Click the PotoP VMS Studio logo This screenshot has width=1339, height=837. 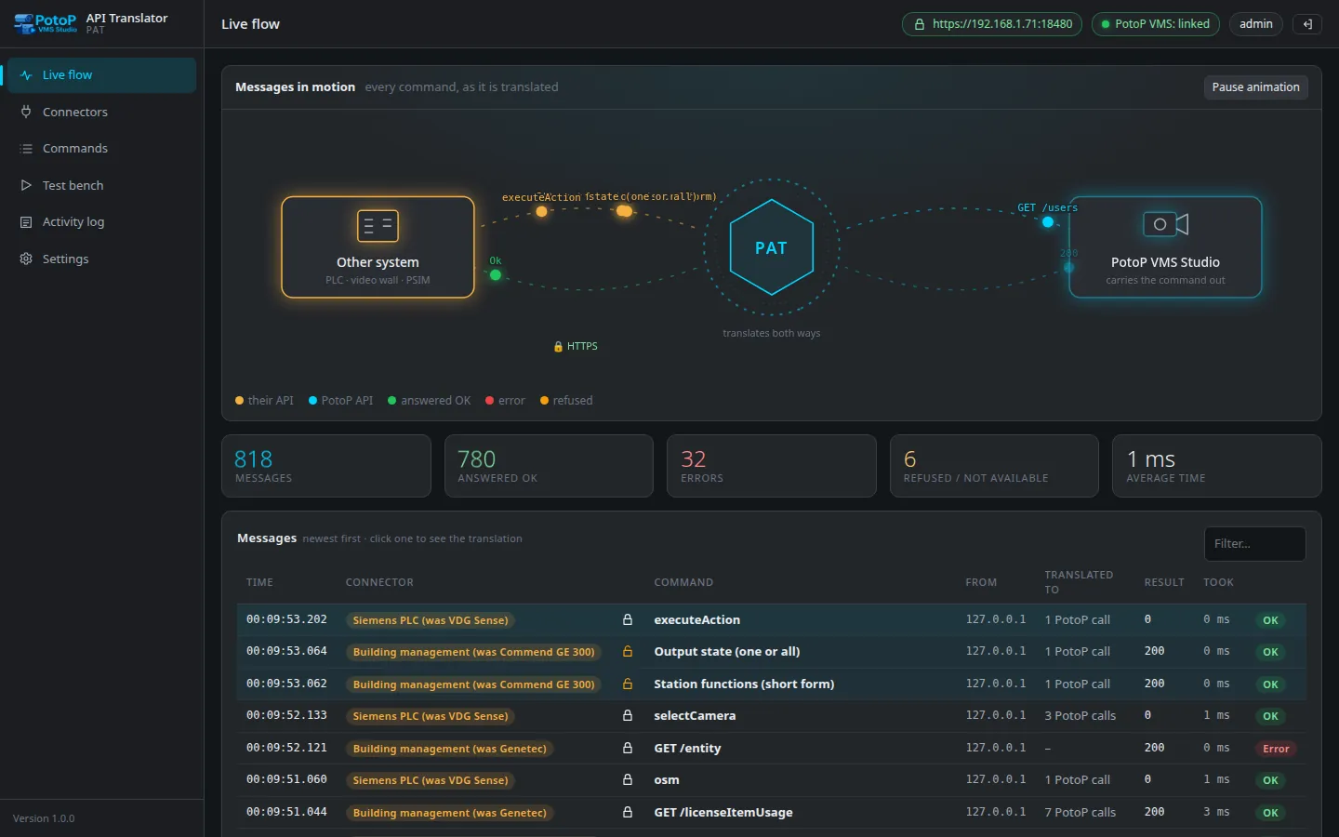46,23
